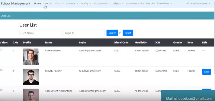The height and width of the screenshot is (101, 215).
Task: Open the UserList nav item
Action: 48,3
